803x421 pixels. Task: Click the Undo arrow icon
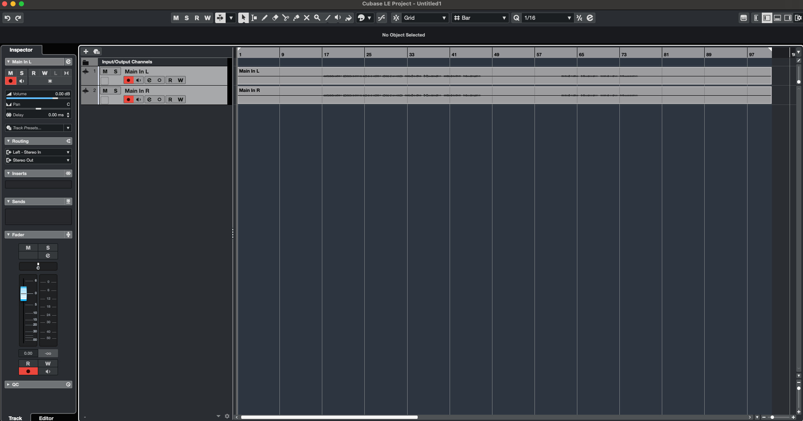tap(8, 18)
